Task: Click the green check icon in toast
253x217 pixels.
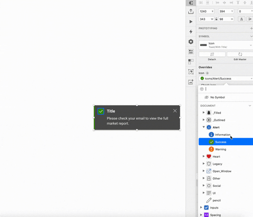Action: click(x=101, y=111)
